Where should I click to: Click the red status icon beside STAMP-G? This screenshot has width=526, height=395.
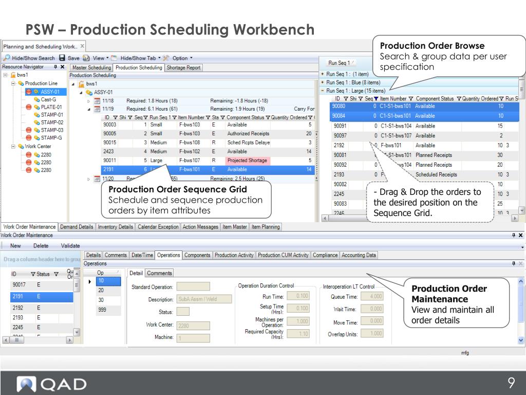tap(29, 138)
